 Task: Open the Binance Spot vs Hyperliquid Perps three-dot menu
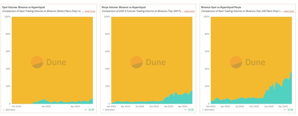click(x=285, y=110)
